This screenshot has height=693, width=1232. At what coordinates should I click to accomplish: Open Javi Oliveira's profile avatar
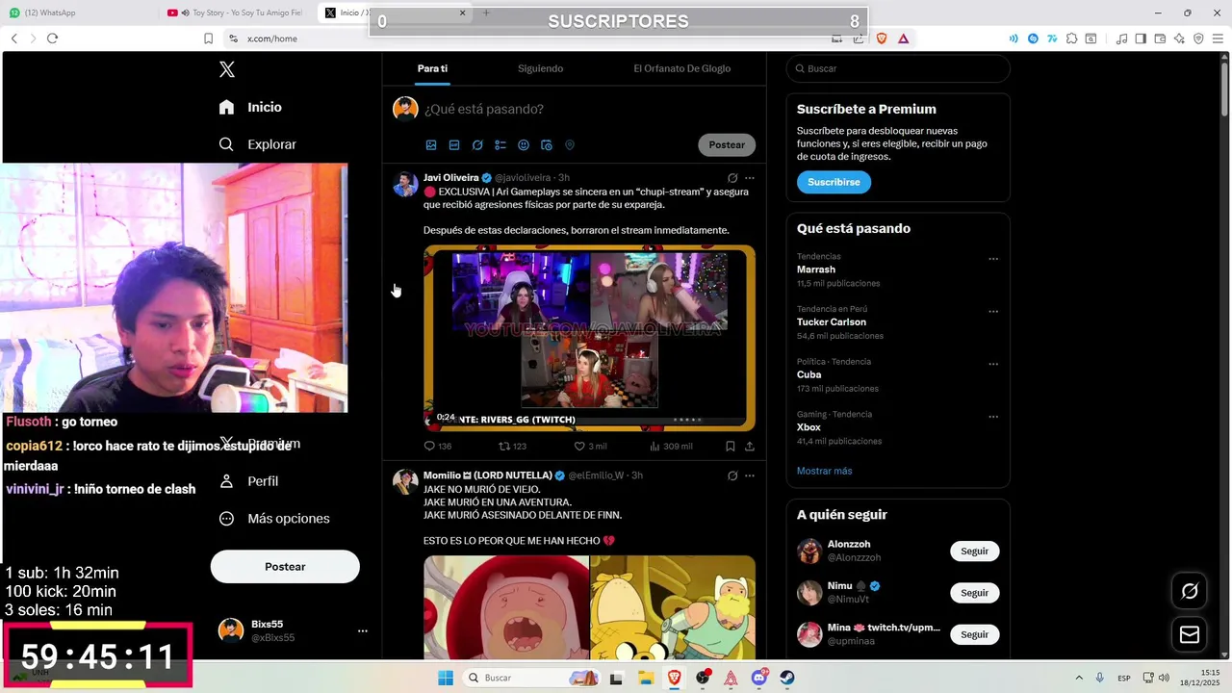tap(405, 184)
